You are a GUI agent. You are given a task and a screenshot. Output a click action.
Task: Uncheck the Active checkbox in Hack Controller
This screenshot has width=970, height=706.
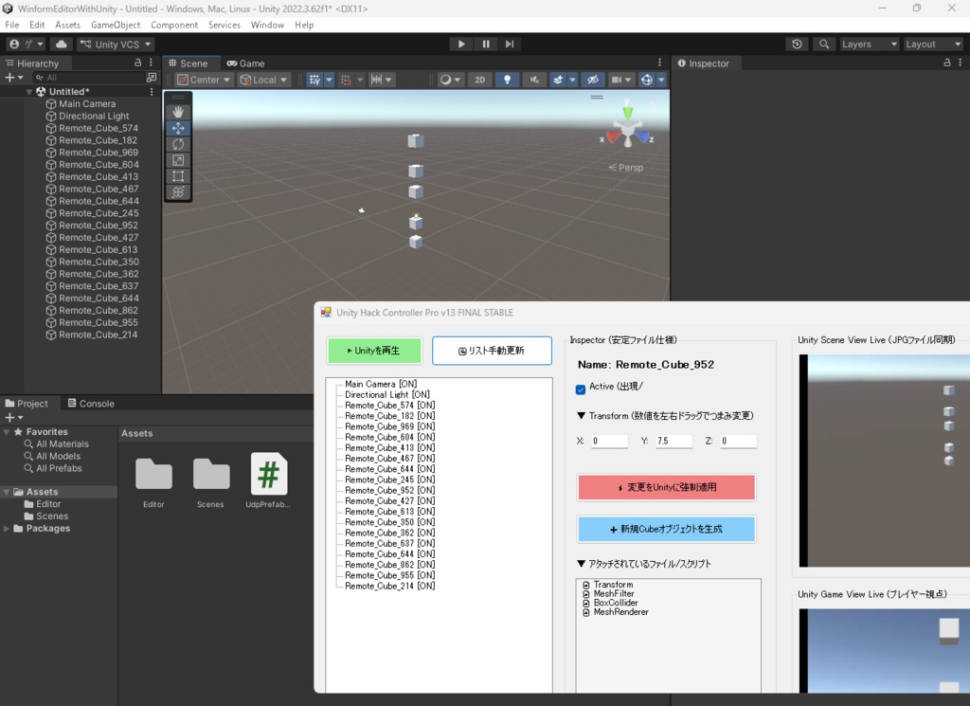tap(581, 389)
